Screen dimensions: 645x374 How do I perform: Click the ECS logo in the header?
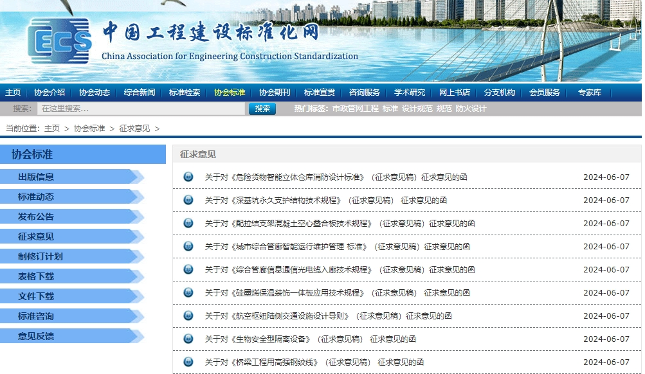pos(59,41)
